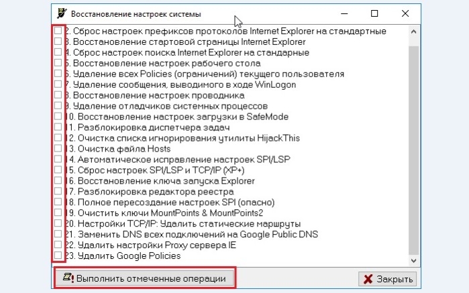Viewport: 469px width, 293px height.
Task: Tick the SPI/LSP and TCP/IP (XP+) reset checkbox
Action: (58, 170)
